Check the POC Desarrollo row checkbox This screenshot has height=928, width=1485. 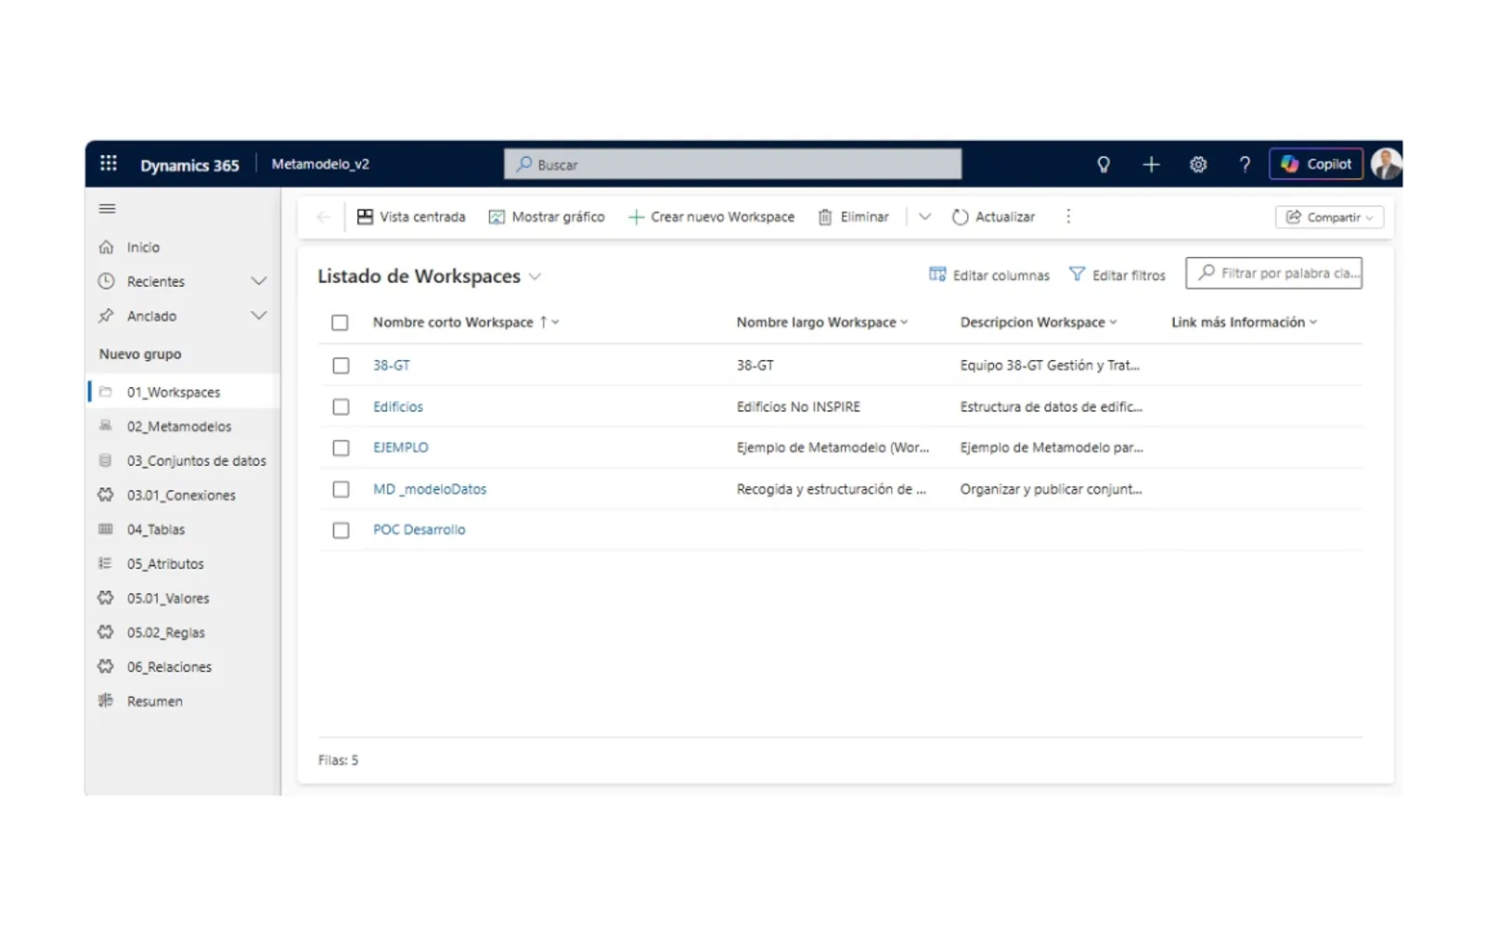[341, 530]
